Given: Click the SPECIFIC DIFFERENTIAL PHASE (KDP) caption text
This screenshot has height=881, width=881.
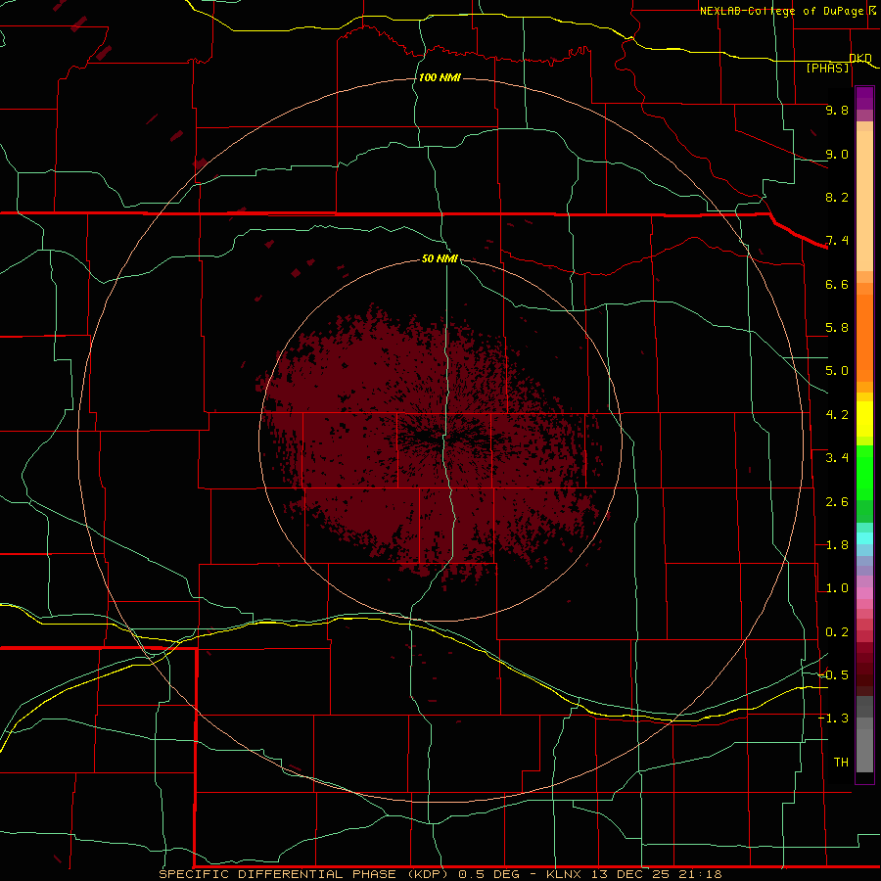Looking at the screenshot, I should [303, 874].
